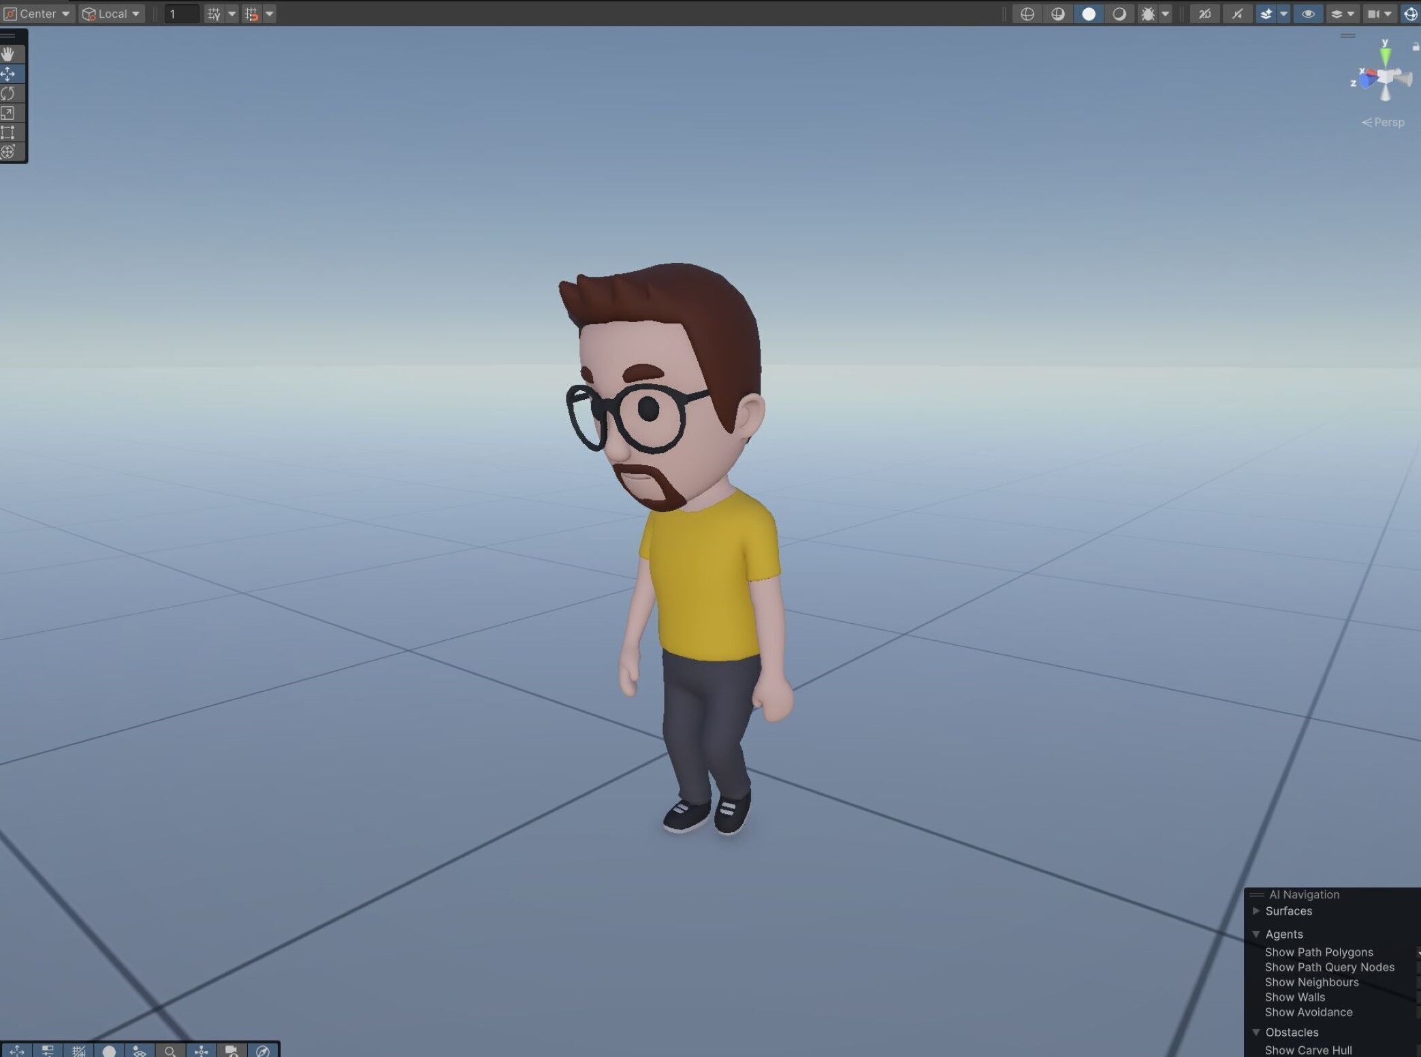The image size is (1421, 1057).
Task: Click the snap increment value field
Action: click(x=182, y=14)
